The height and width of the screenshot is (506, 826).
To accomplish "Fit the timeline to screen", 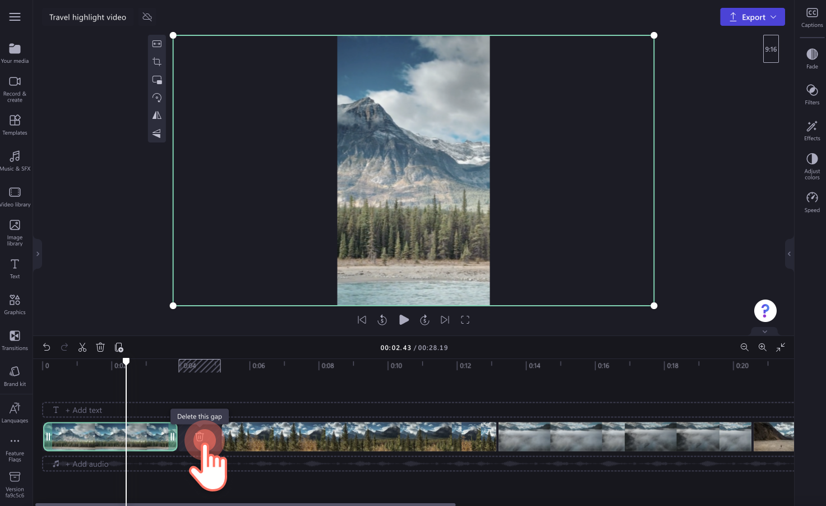I will [x=781, y=347].
